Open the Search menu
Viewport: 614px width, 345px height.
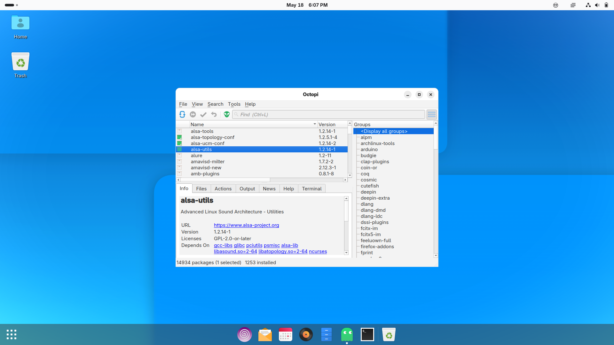(x=216, y=104)
